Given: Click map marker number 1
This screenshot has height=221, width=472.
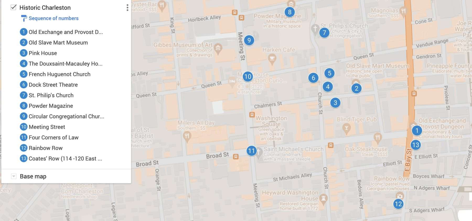Looking at the screenshot, I should (417, 131).
